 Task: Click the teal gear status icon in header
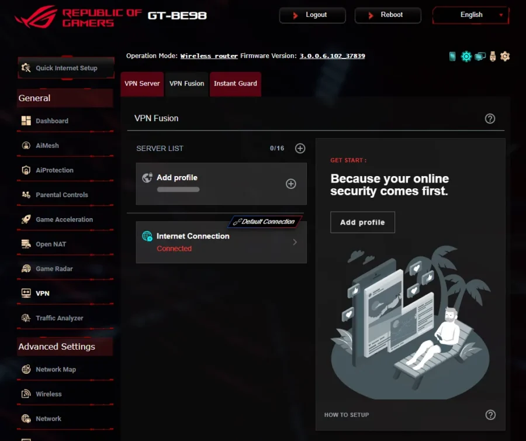(x=466, y=56)
